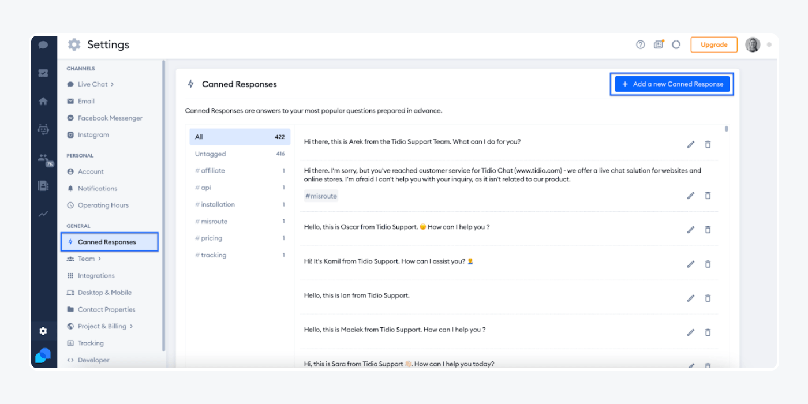Filter by #misroute tag in list
The width and height of the screenshot is (808, 404).
coord(240,222)
